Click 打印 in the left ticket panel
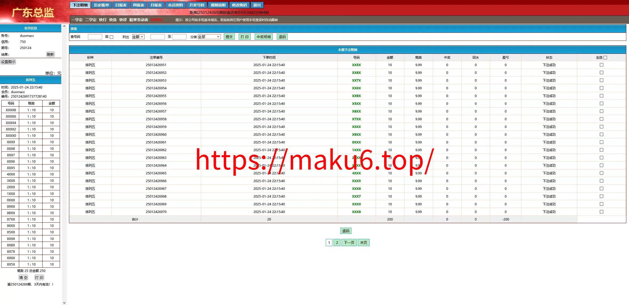The height and width of the screenshot is (305, 629). (x=39, y=278)
